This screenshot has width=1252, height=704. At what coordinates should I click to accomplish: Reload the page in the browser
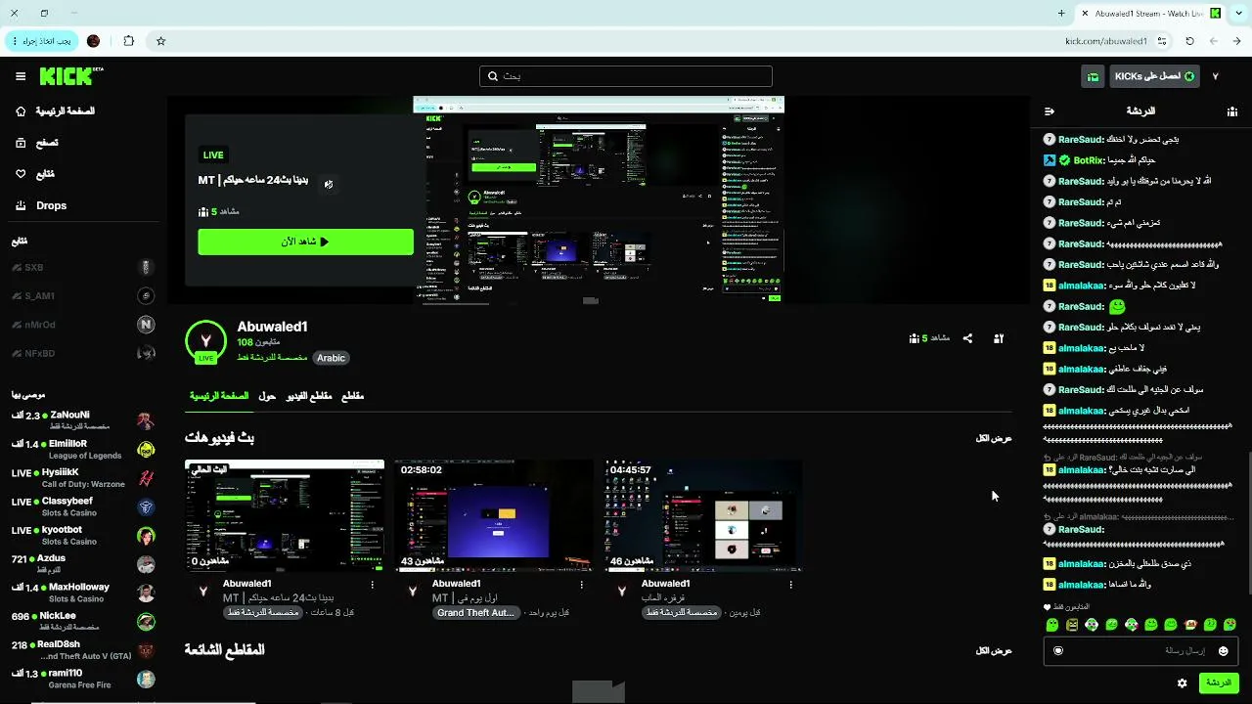[1189, 41]
